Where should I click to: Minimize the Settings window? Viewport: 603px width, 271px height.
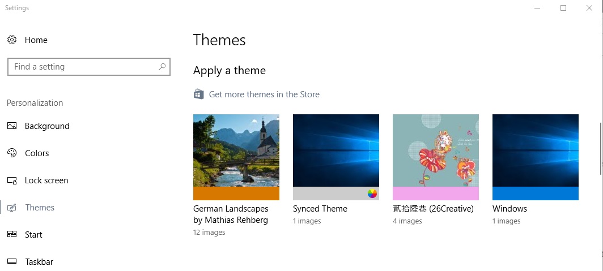538,8
